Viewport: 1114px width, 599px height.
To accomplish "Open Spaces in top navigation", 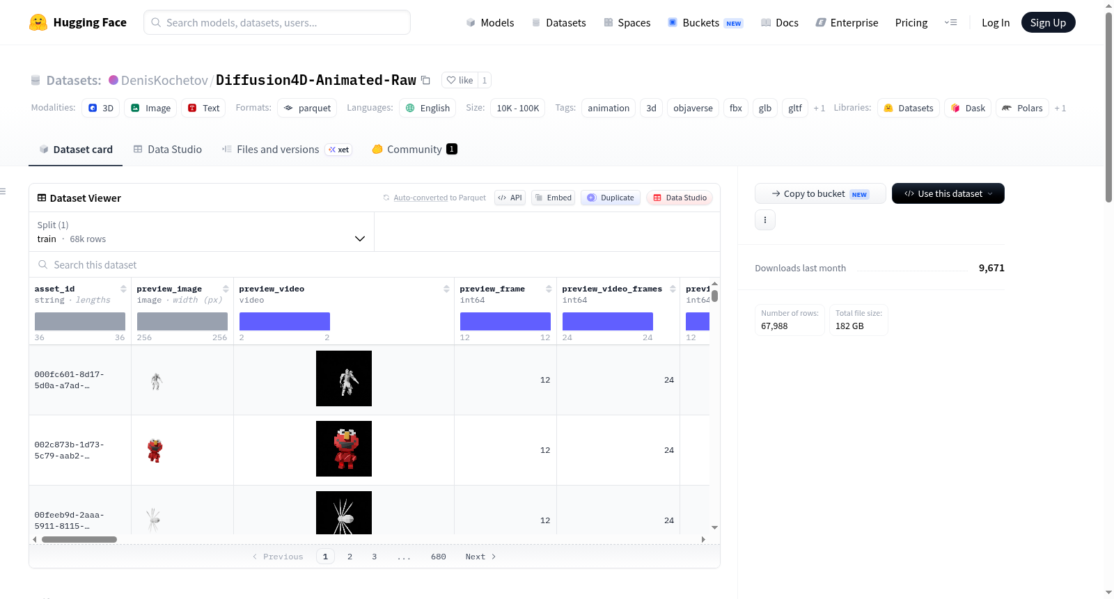I will point(627,23).
